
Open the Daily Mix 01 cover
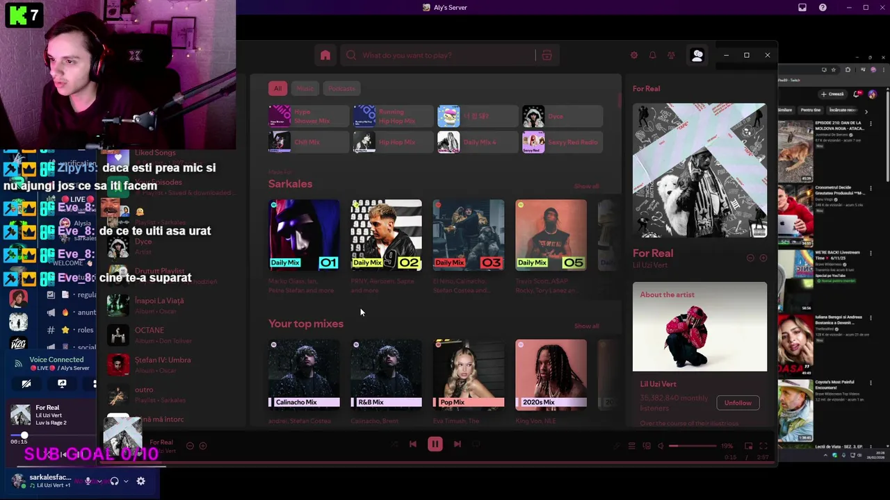point(304,235)
